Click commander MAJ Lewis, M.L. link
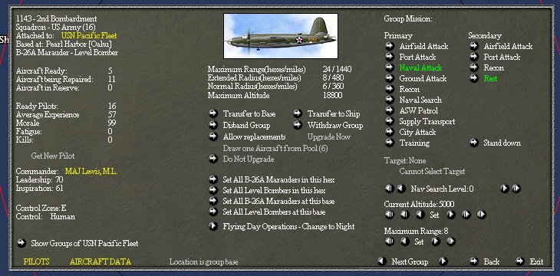The height and width of the screenshot is (276, 560). click(x=91, y=172)
